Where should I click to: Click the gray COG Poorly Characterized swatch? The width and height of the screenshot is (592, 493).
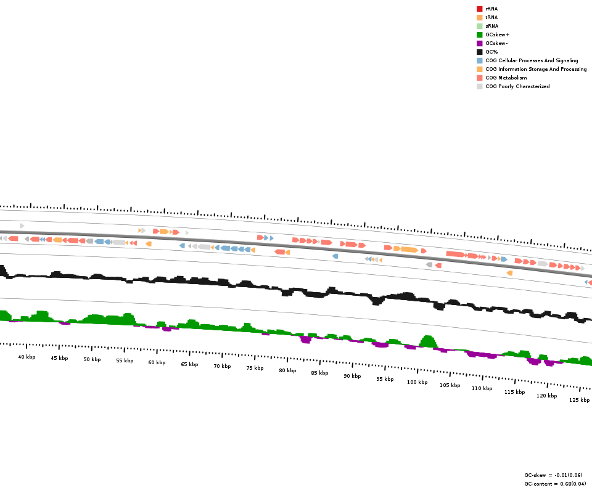pyautogui.click(x=479, y=86)
